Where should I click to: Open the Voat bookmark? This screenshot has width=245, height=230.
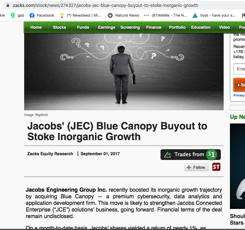pyautogui.click(x=214, y=15)
